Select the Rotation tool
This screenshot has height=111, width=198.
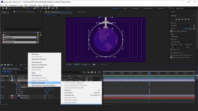[x=24, y=8]
